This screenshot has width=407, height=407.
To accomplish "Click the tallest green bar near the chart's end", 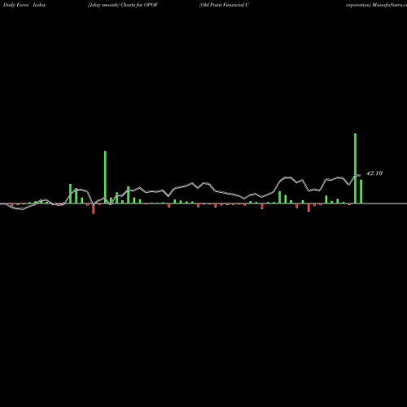I will click(x=355, y=168).
